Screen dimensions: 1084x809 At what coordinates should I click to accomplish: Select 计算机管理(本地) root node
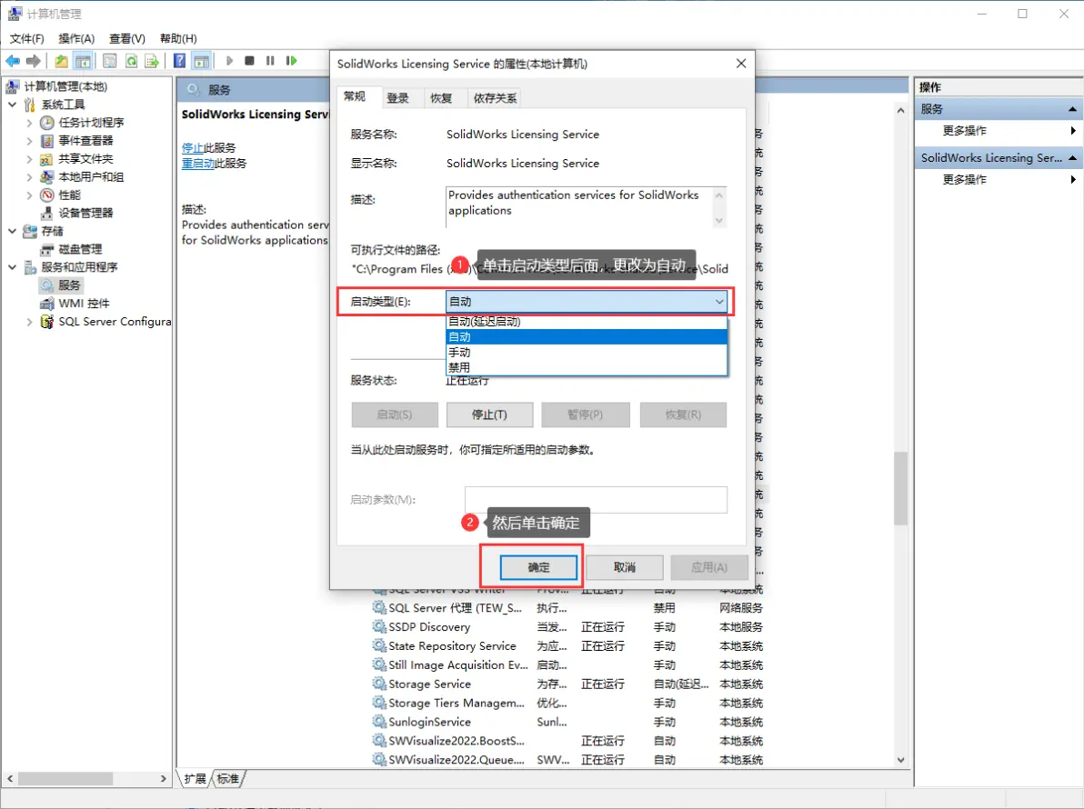tap(65, 86)
